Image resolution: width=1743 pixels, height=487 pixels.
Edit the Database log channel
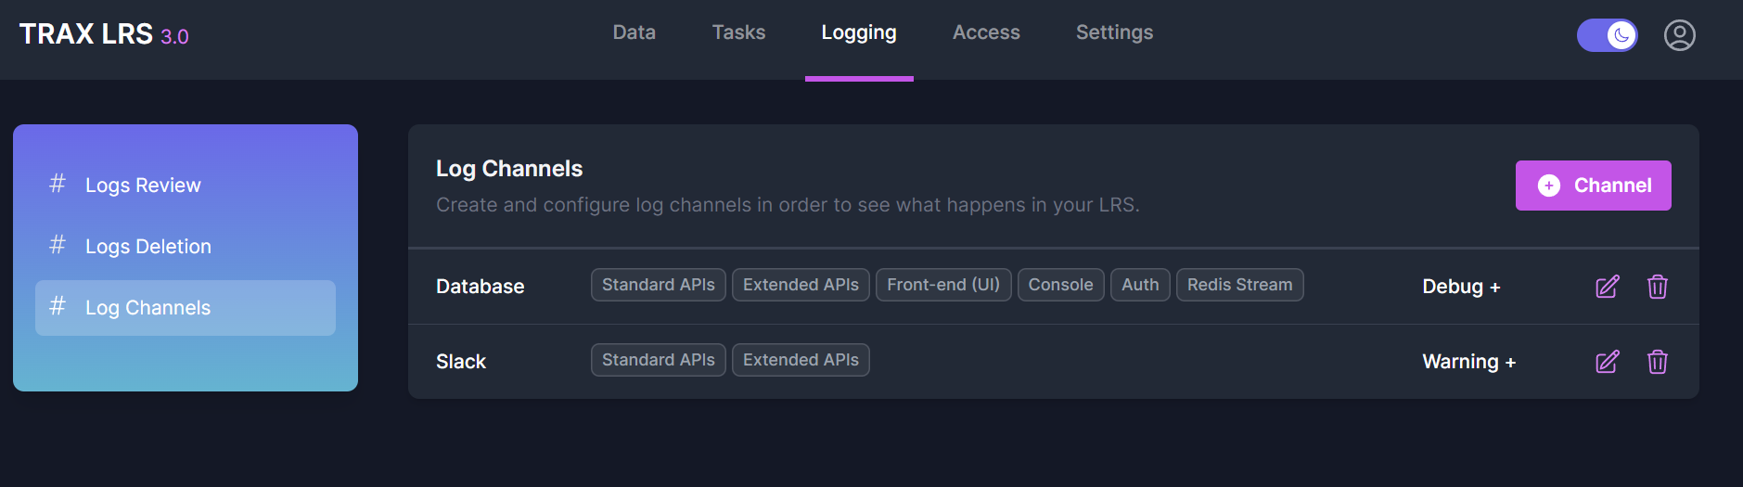pyautogui.click(x=1607, y=287)
